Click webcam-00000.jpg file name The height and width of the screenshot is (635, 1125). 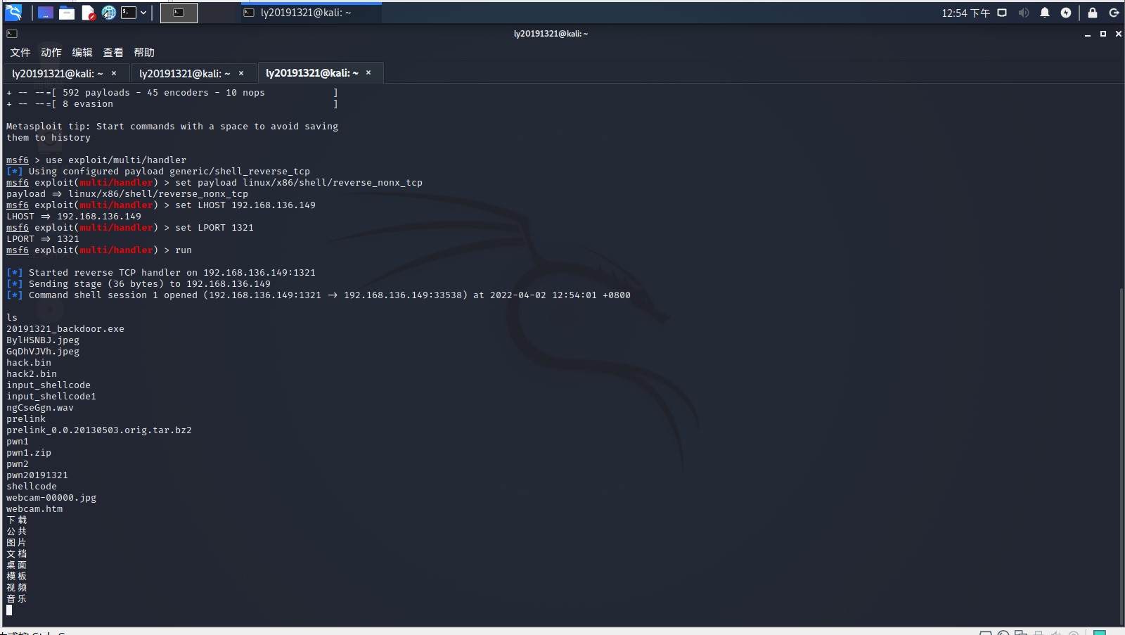pyautogui.click(x=51, y=498)
